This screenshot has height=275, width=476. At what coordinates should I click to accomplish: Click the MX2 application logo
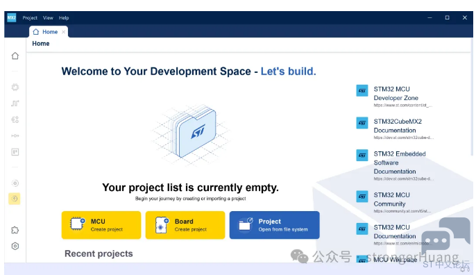click(x=12, y=17)
